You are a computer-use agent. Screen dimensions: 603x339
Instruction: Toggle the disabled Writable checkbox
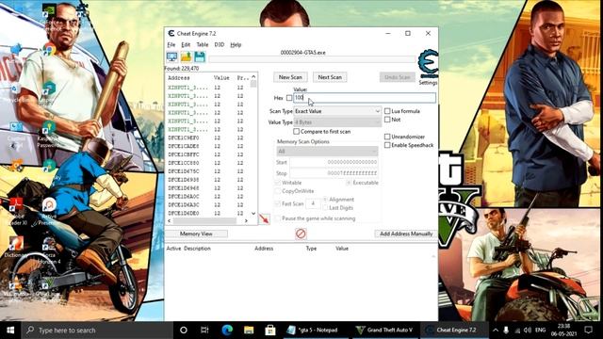click(x=277, y=183)
